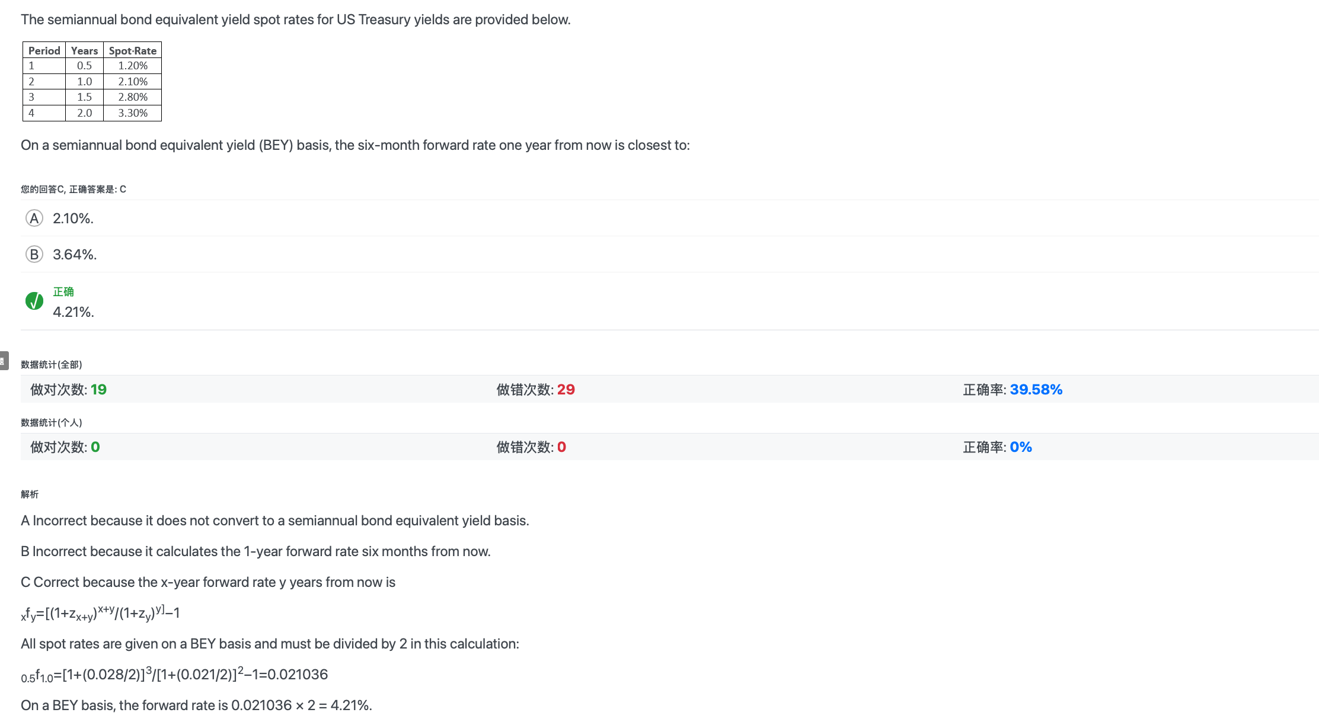The width and height of the screenshot is (1319, 719).
Task: Click the 解析 section heading
Action: [30, 494]
